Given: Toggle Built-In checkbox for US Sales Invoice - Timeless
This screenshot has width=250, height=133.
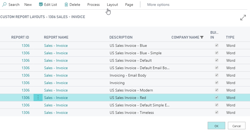Looking at the screenshot, I should 217,113.
